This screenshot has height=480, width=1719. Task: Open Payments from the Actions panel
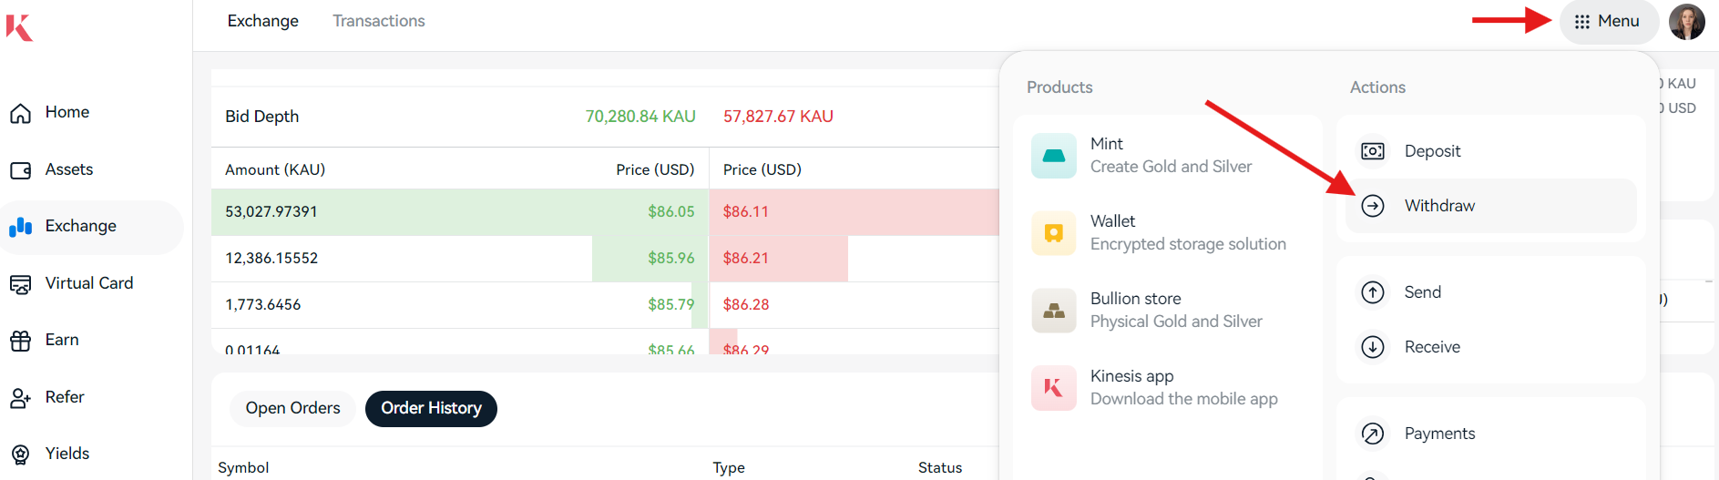[x=1438, y=434]
